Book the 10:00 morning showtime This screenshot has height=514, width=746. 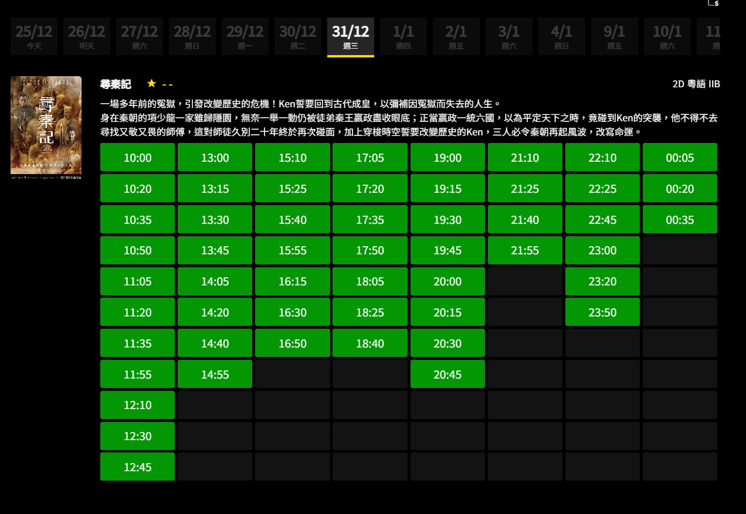137,157
